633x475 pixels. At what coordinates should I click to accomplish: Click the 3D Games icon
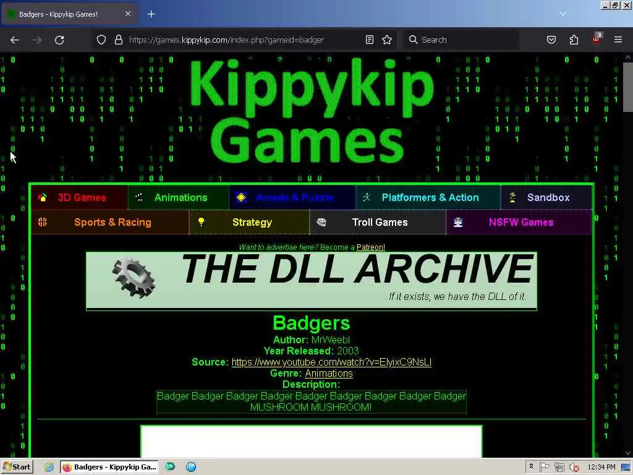point(43,197)
